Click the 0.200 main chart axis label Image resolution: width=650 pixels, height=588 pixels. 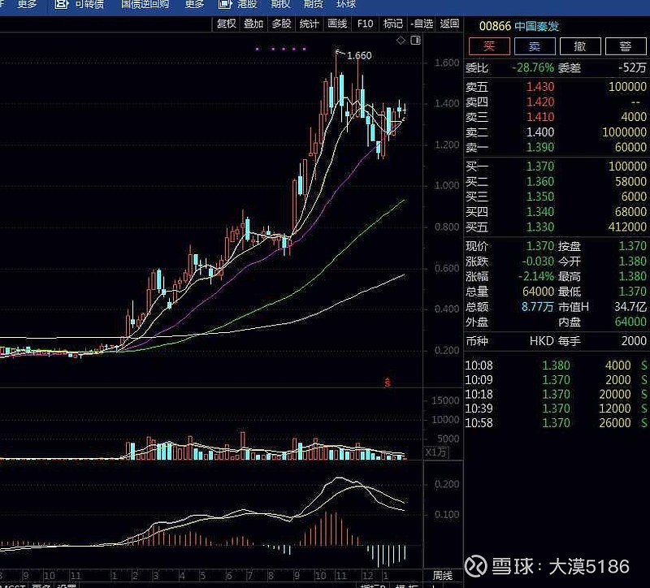(447, 351)
